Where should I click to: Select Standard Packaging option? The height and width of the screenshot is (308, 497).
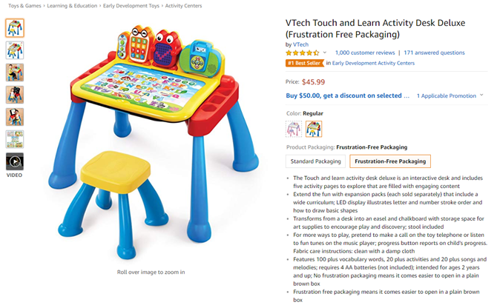pyautogui.click(x=316, y=161)
